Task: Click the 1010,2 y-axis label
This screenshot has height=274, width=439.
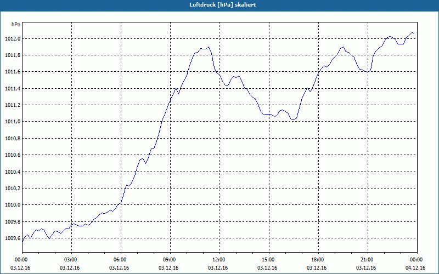Action: (13, 188)
